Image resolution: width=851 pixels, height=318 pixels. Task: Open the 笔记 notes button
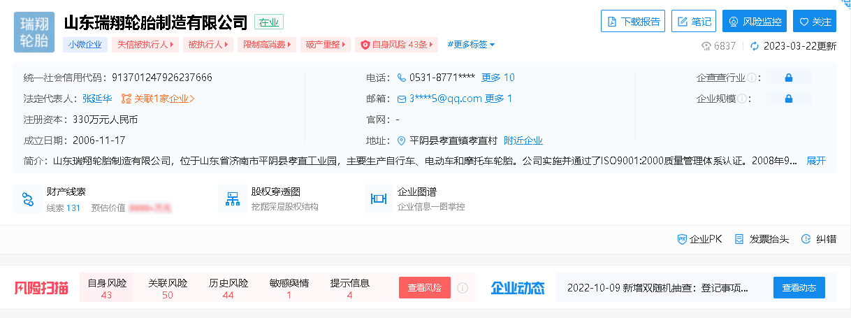click(x=694, y=21)
